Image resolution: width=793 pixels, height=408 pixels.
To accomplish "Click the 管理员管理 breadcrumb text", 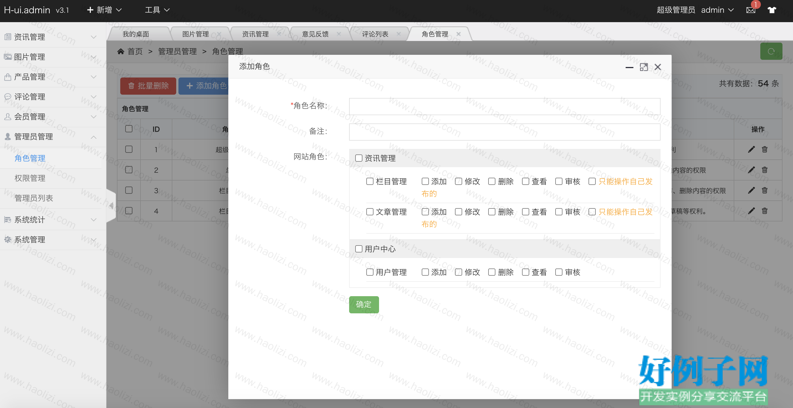I will pyautogui.click(x=177, y=51).
